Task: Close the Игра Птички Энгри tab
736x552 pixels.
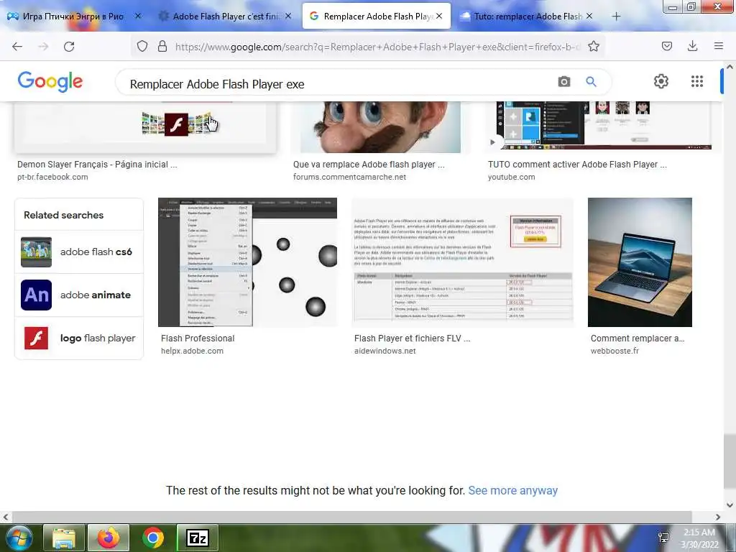Action: point(138,16)
